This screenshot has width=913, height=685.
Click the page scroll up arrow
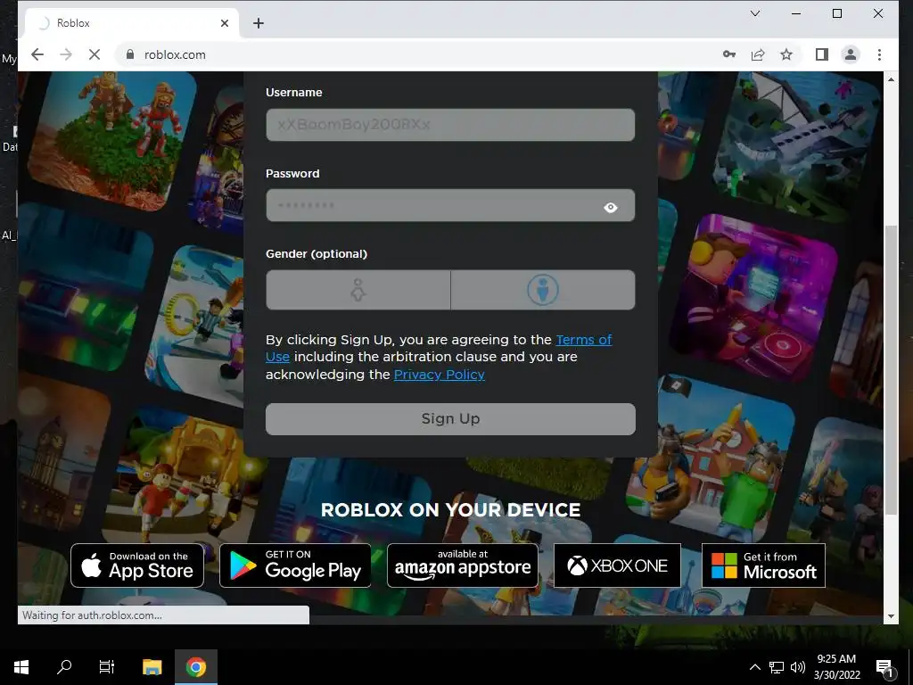pyautogui.click(x=891, y=78)
